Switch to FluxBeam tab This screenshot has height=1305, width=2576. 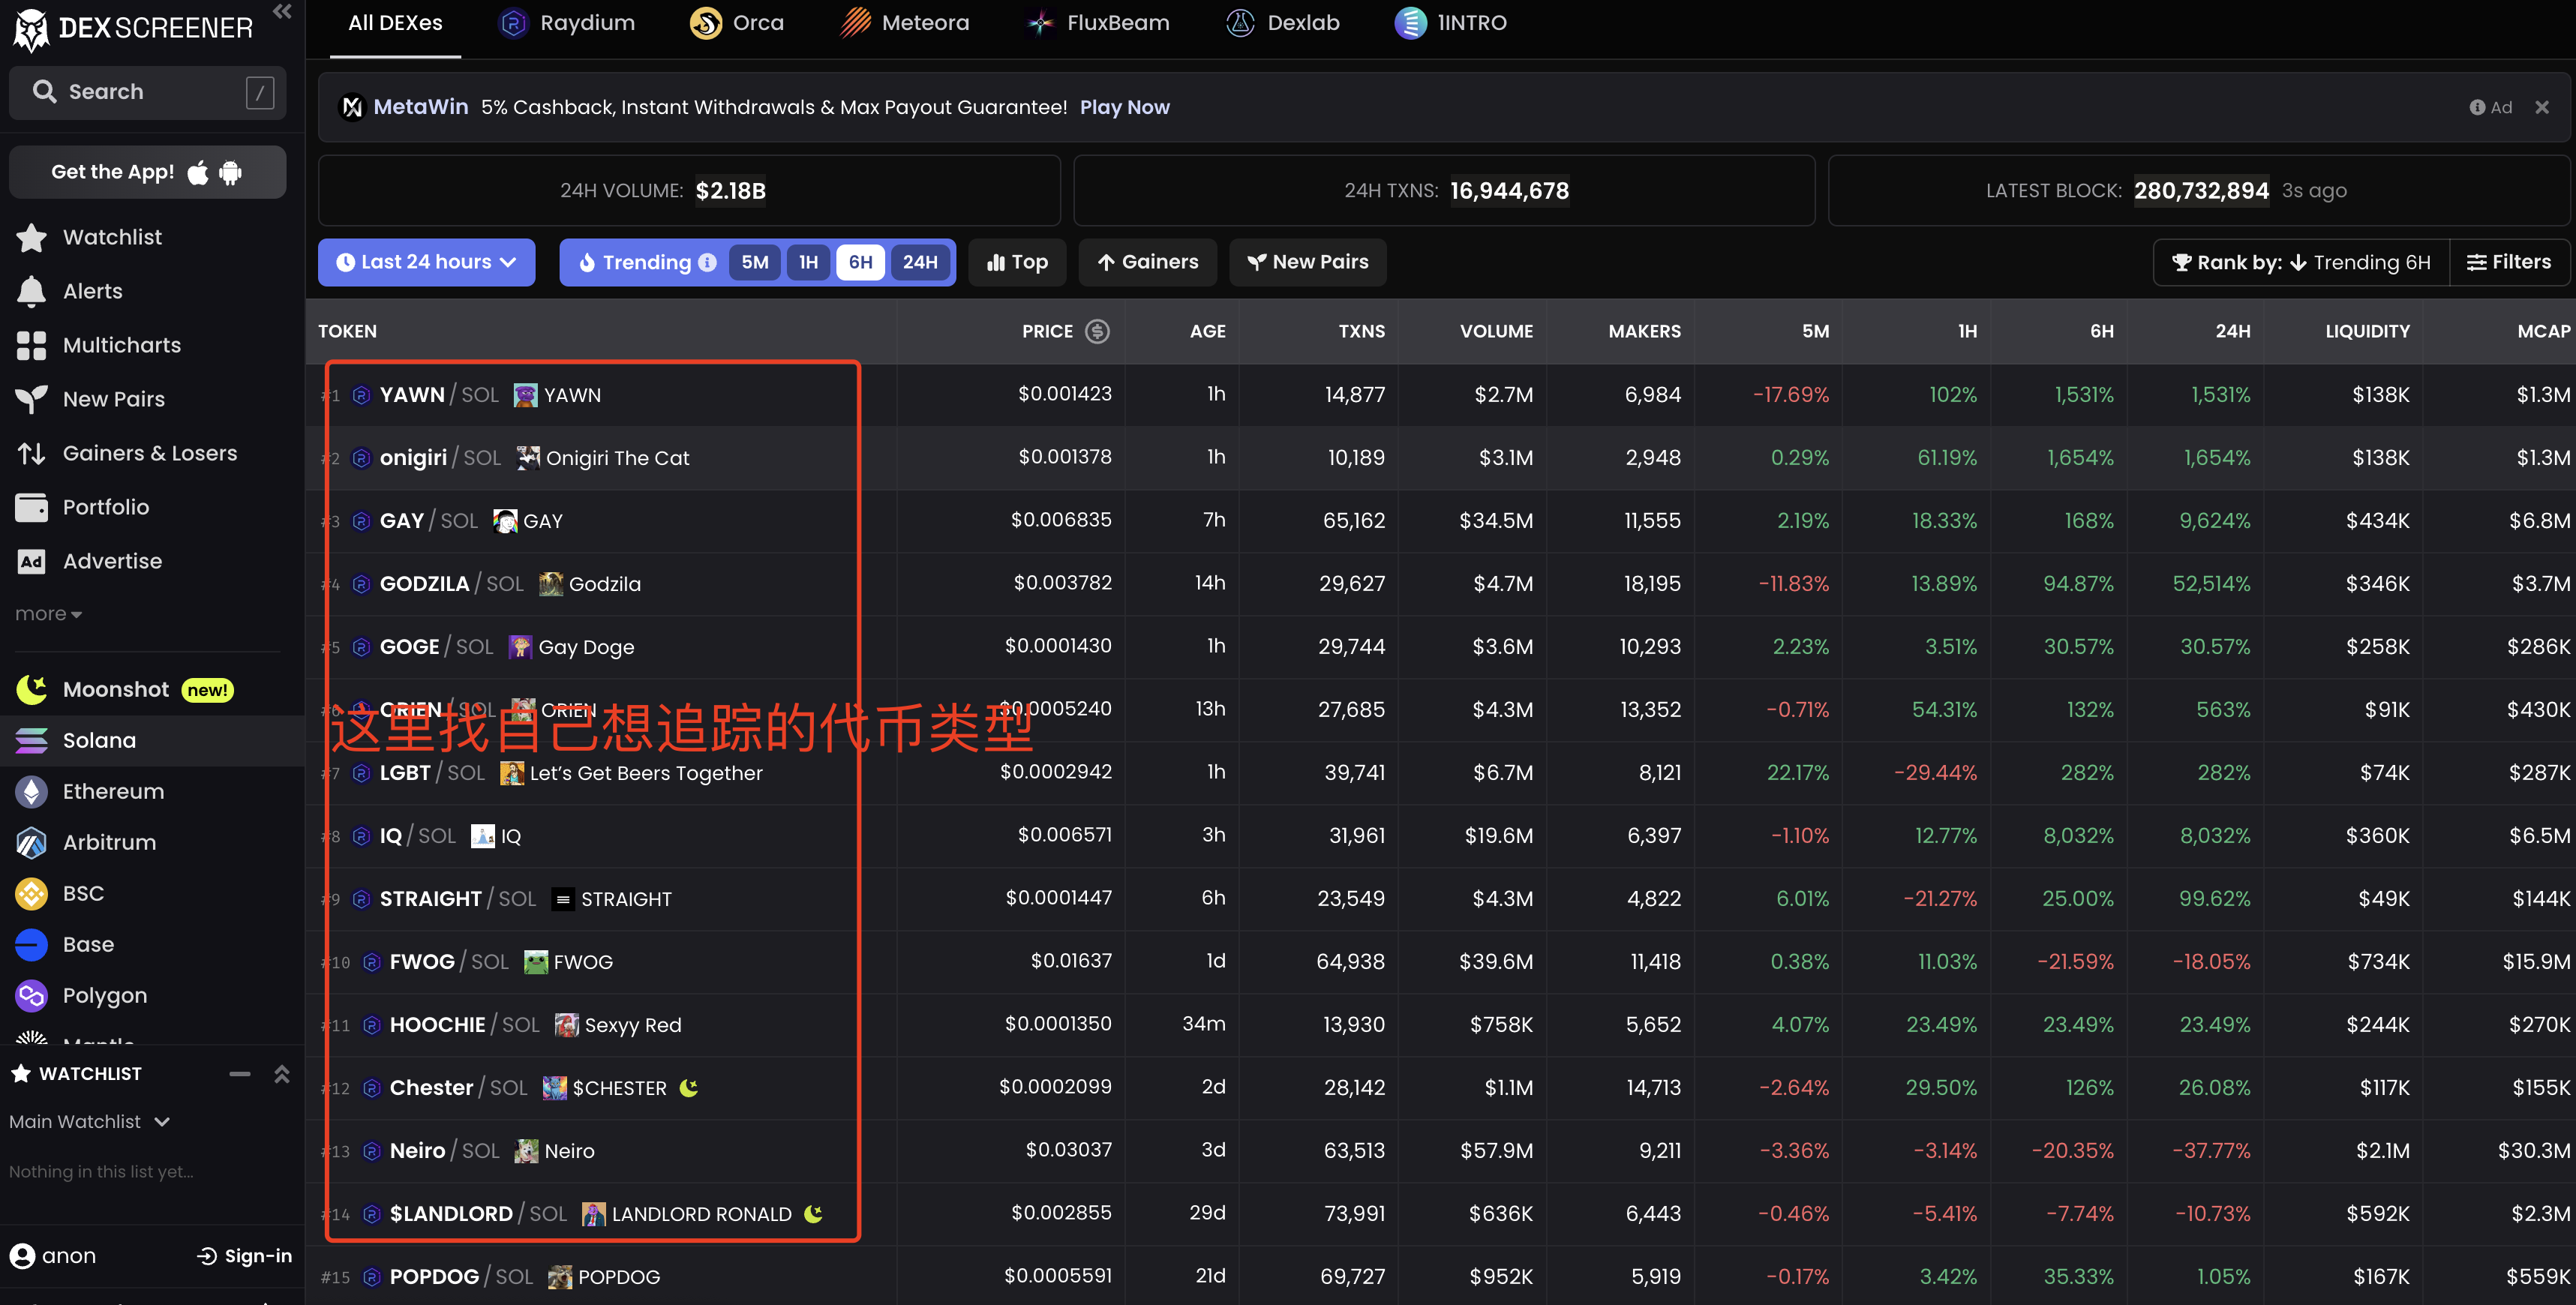click(x=1097, y=23)
